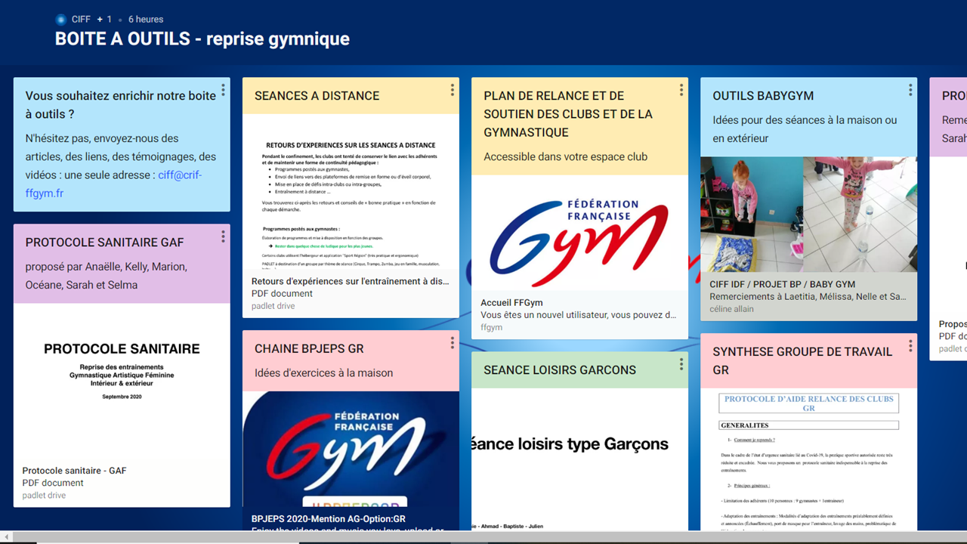
Task: Click 'padlet drive' under Protocole sanitaire - GAF
Action: click(45, 496)
